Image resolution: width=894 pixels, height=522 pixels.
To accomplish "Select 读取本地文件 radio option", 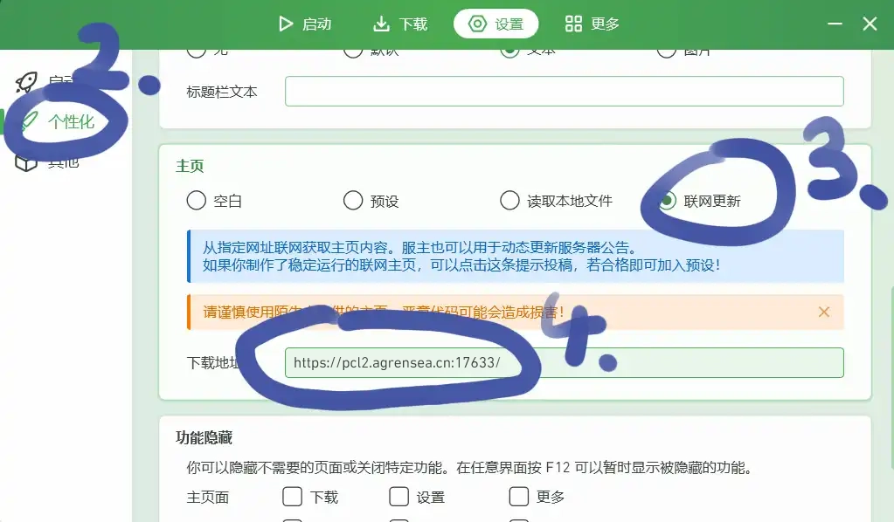I will 509,201.
